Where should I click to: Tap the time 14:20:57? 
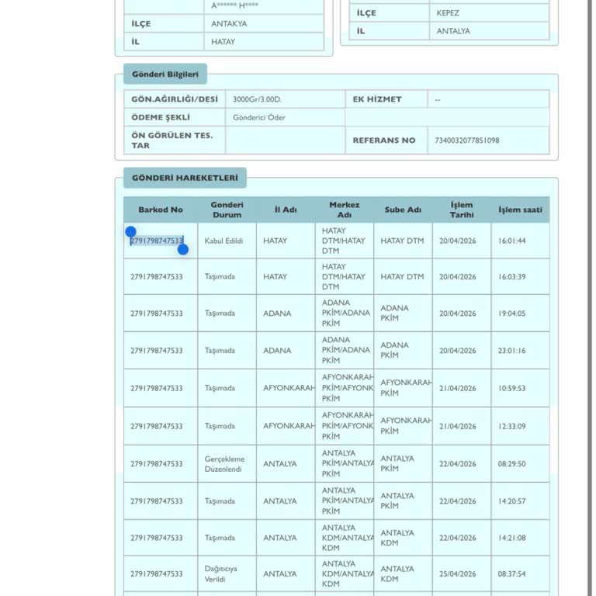point(511,501)
